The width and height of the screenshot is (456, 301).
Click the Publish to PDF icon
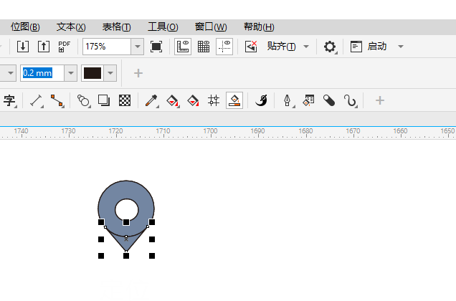(x=65, y=47)
